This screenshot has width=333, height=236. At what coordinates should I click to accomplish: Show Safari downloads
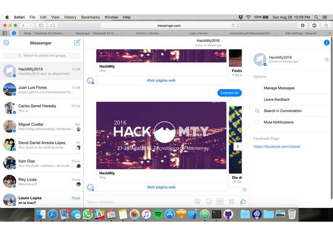tap(303, 25)
